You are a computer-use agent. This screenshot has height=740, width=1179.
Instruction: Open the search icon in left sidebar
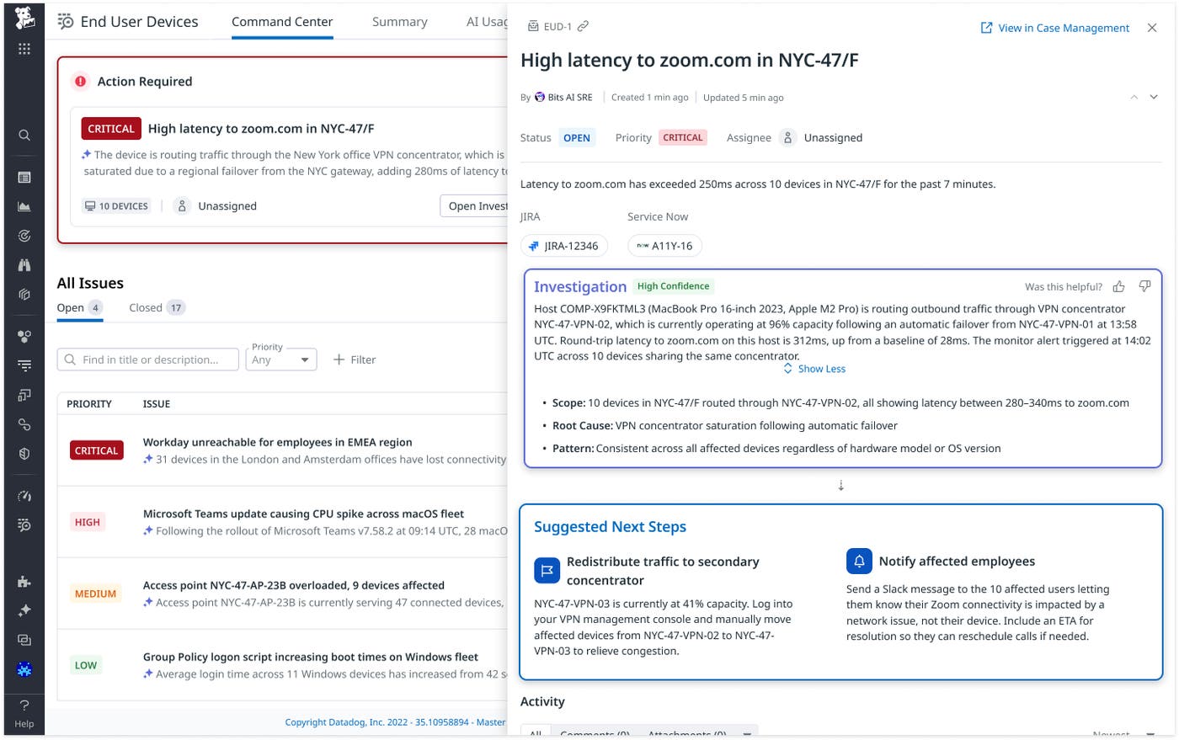point(24,135)
